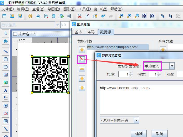Open the 查看(V) menu
The width and height of the screenshot is (183, 137).
pos(38,9)
